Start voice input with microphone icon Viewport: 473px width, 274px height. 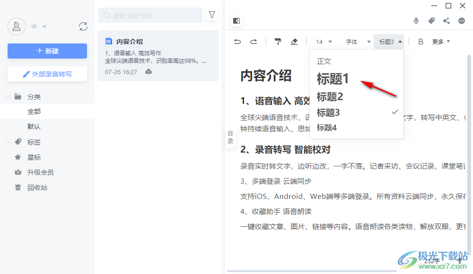(416, 21)
